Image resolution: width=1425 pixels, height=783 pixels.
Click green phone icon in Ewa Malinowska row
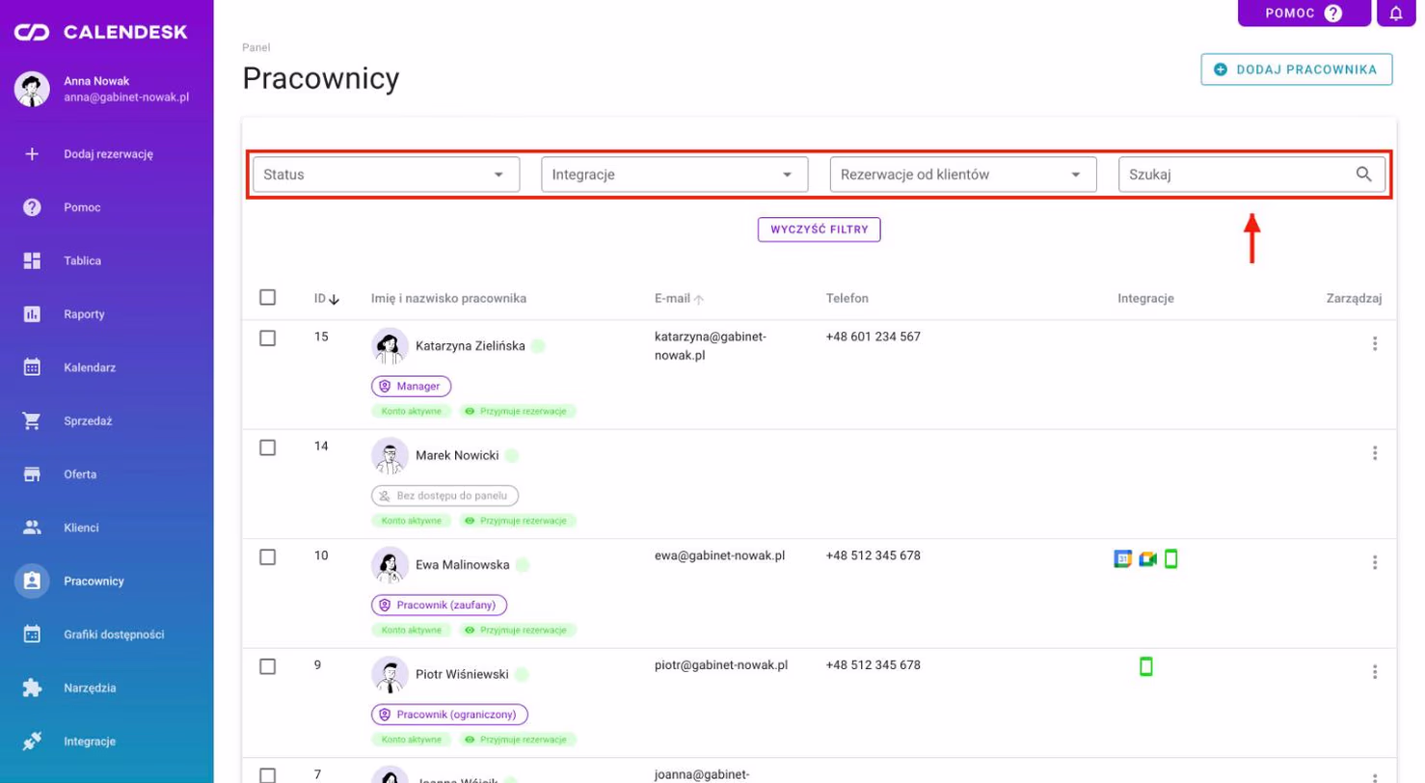coord(1171,558)
